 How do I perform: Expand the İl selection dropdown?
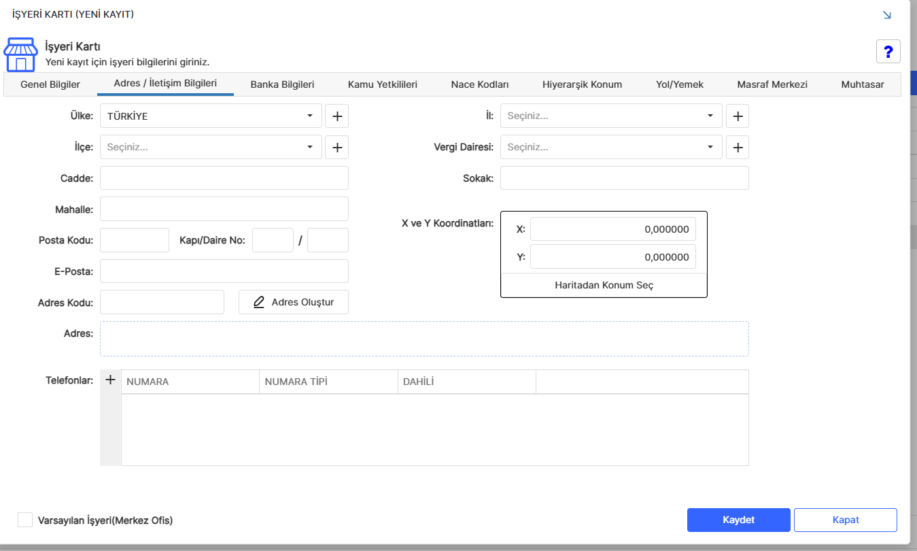(611, 116)
